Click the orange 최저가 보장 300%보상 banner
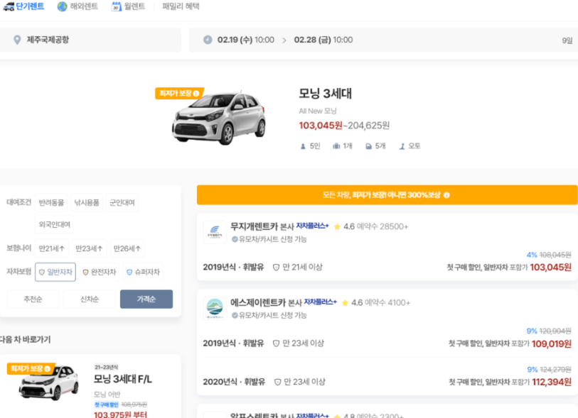Image resolution: width=578 pixels, height=418 pixels. [387, 195]
